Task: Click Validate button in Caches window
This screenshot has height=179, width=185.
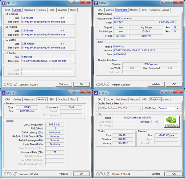Action: pyautogui.click(x=64, y=84)
